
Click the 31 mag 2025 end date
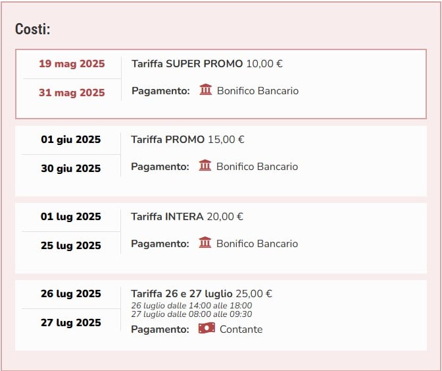tap(72, 93)
